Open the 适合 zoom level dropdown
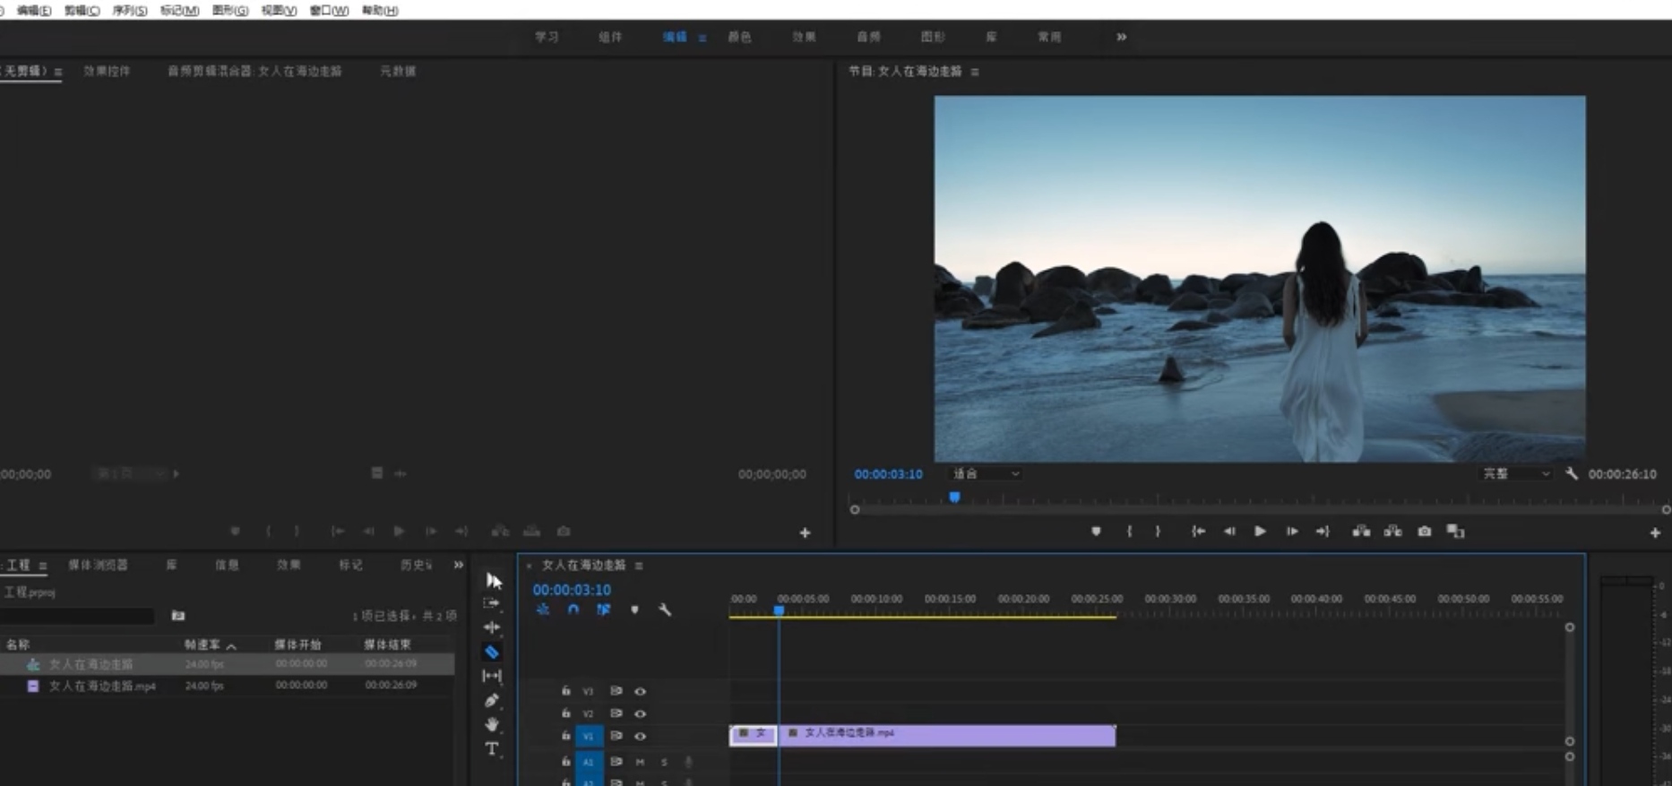Image resolution: width=1672 pixels, height=786 pixels. pyautogui.click(x=985, y=473)
